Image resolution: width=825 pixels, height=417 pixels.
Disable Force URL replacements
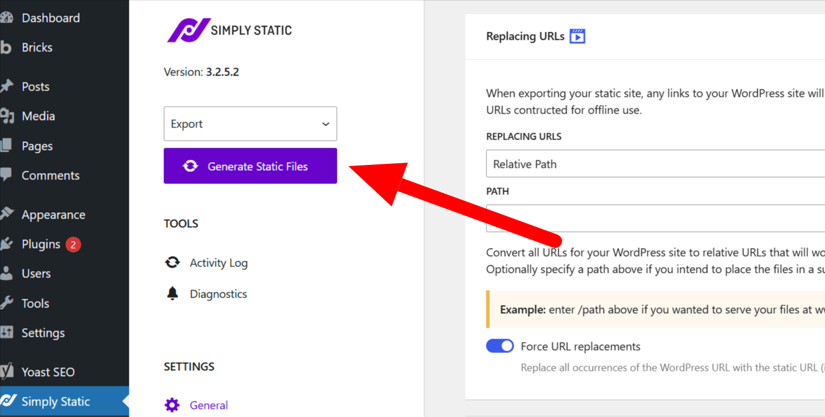(x=500, y=345)
